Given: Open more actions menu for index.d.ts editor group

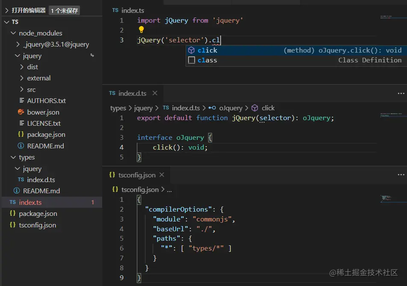Looking at the screenshot, I should click(x=401, y=94).
